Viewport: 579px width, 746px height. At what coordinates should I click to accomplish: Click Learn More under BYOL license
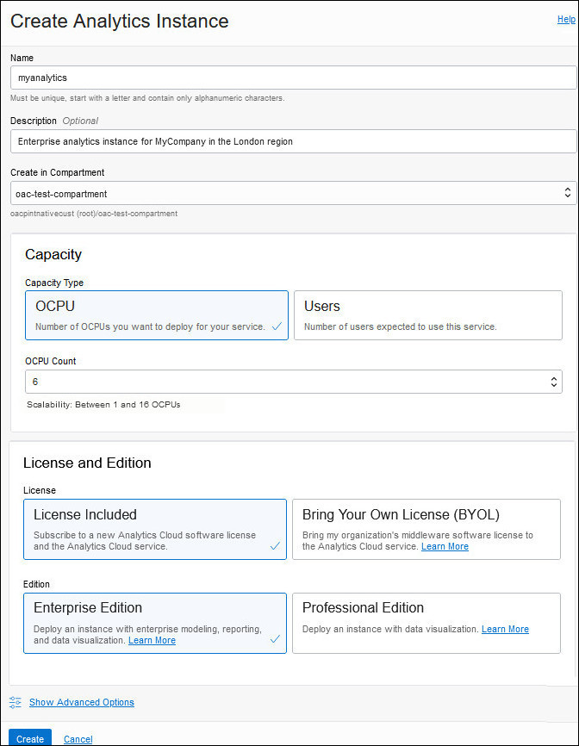445,546
